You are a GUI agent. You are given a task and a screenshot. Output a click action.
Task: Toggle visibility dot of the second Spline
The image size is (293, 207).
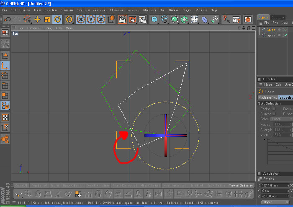point(280,35)
